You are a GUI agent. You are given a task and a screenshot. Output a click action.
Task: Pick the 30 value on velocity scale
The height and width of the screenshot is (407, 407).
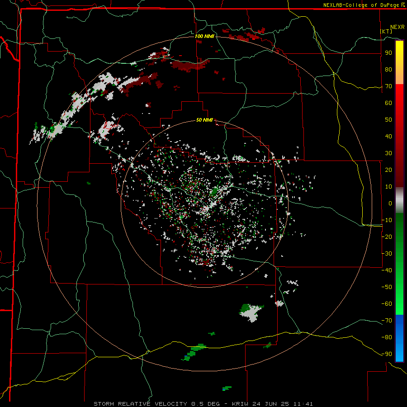[x=388, y=153]
